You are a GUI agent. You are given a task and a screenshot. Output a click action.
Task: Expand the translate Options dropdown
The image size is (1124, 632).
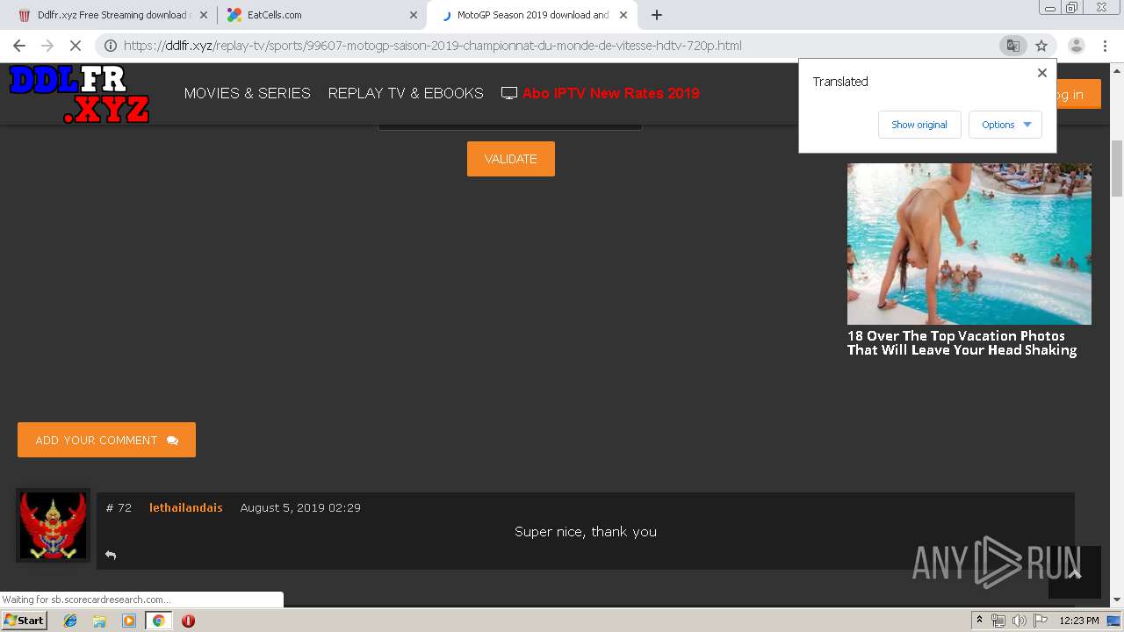(x=1005, y=125)
